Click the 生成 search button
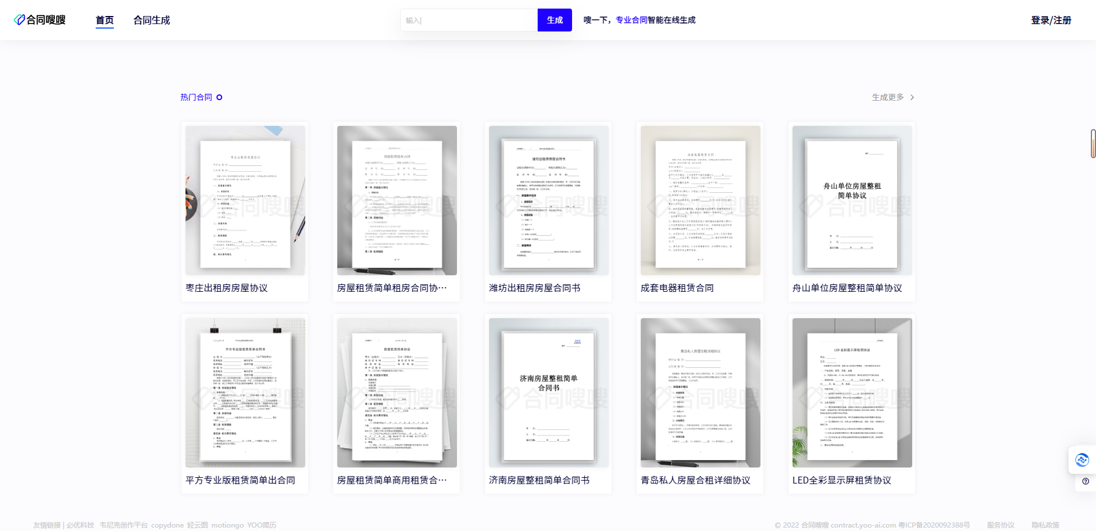The width and height of the screenshot is (1096, 531). point(553,19)
